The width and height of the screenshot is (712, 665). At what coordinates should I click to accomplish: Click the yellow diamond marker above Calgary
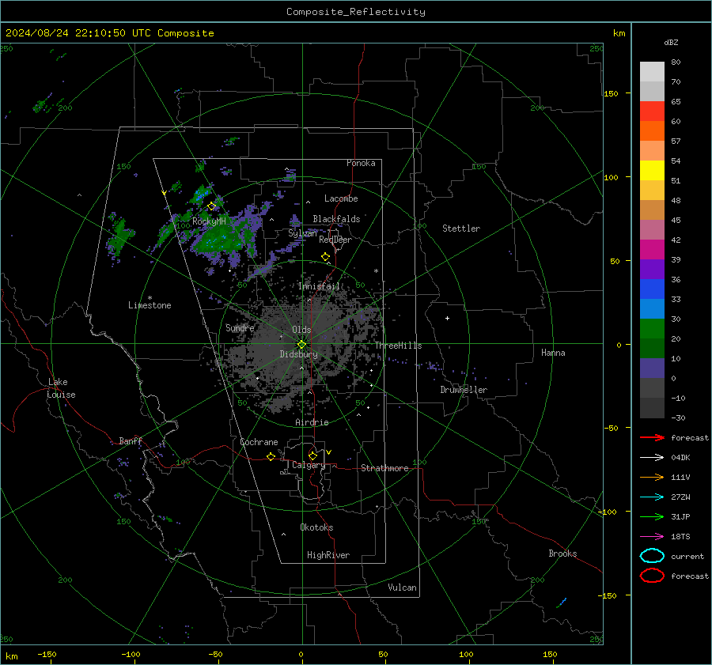pos(312,455)
